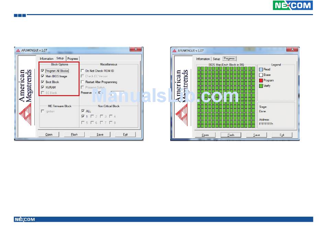Click Flash button in Setup window
Image resolution: width=326 pixels, height=228 pixels.
point(74,134)
